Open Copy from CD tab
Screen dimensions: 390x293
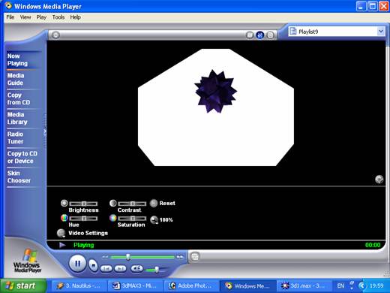pos(19,98)
